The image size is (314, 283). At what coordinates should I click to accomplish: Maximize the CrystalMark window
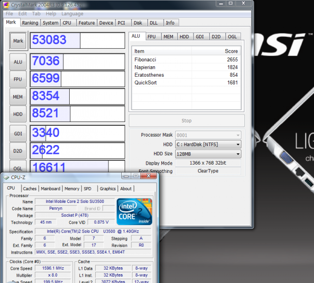[231, 3]
